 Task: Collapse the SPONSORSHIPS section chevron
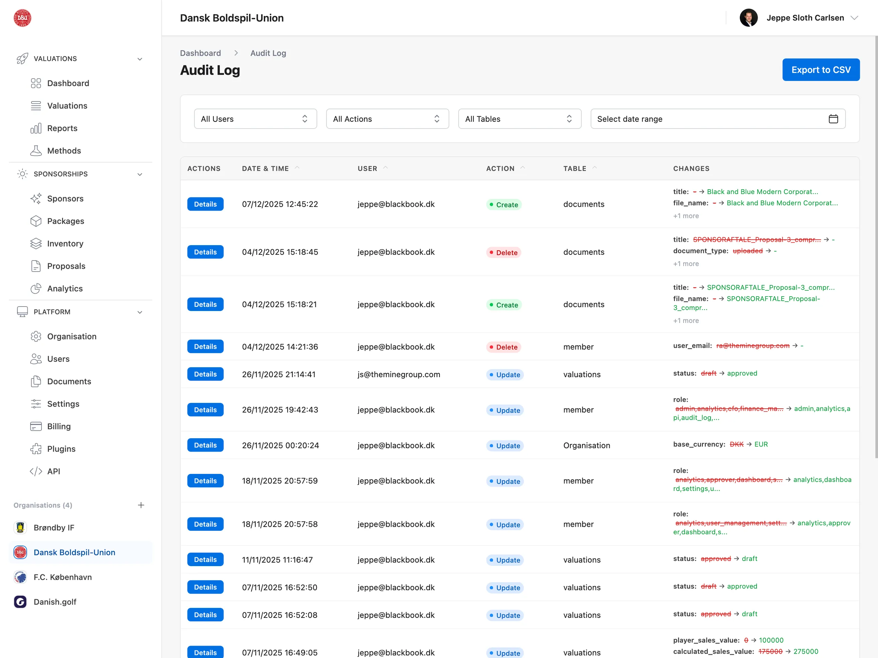click(x=140, y=174)
